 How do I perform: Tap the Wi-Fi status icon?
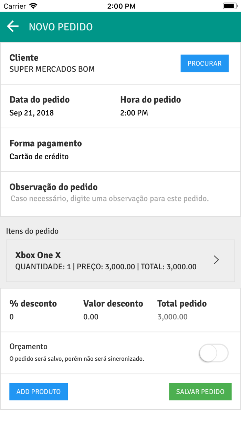pyautogui.click(x=33, y=6)
